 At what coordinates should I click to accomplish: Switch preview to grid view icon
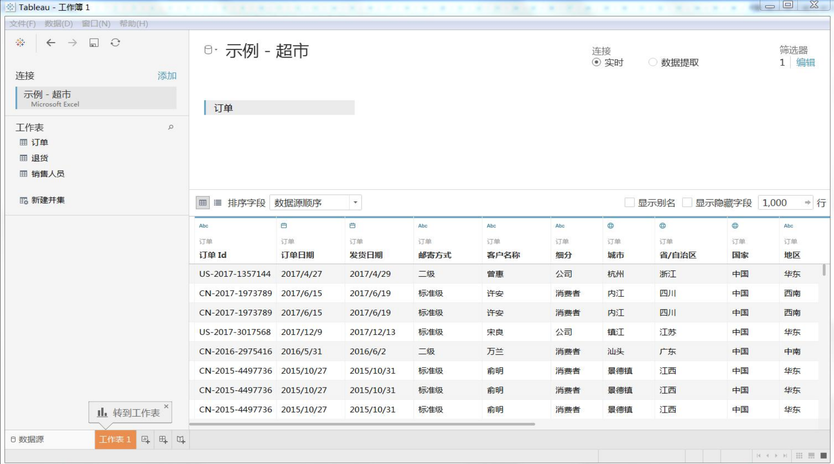point(203,203)
